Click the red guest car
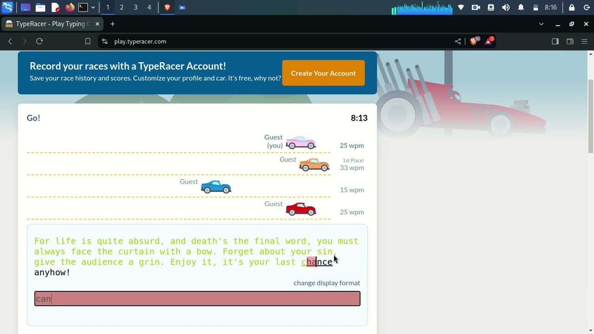Screen dimensions: 594x334 tap(301, 209)
